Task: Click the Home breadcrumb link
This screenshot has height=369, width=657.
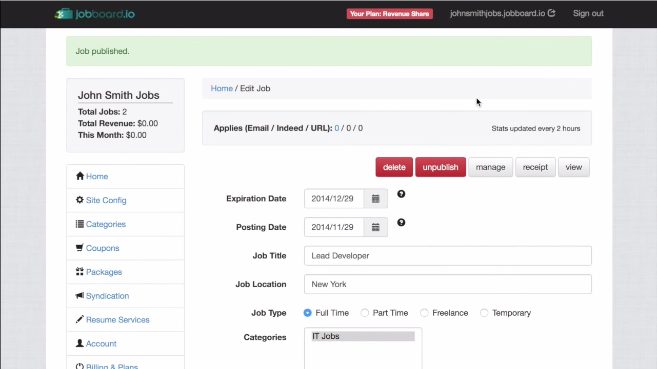Action: point(222,89)
